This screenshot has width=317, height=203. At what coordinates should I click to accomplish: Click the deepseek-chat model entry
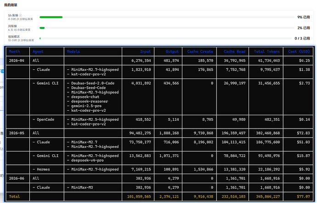click(83, 97)
